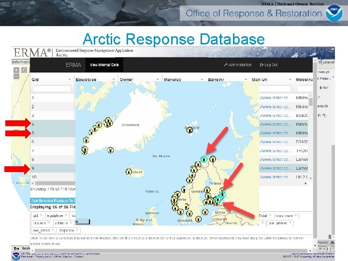Zoom in with map plus button

click(x=16, y=70)
